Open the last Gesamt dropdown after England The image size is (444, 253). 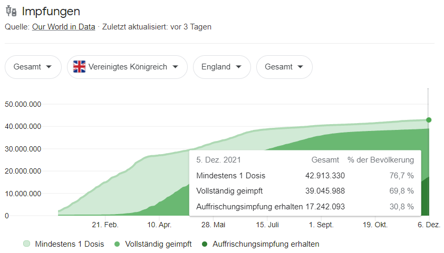pyautogui.click(x=284, y=67)
